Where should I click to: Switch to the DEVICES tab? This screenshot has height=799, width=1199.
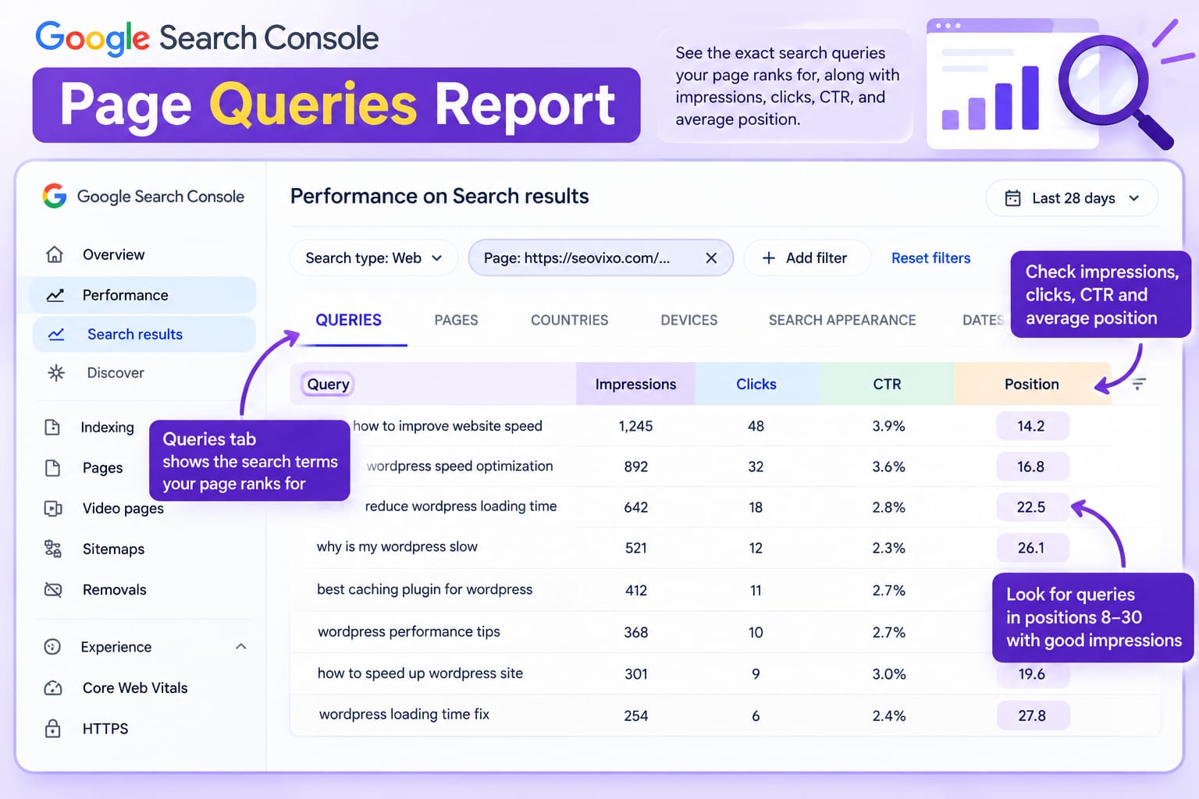point(688,320)
